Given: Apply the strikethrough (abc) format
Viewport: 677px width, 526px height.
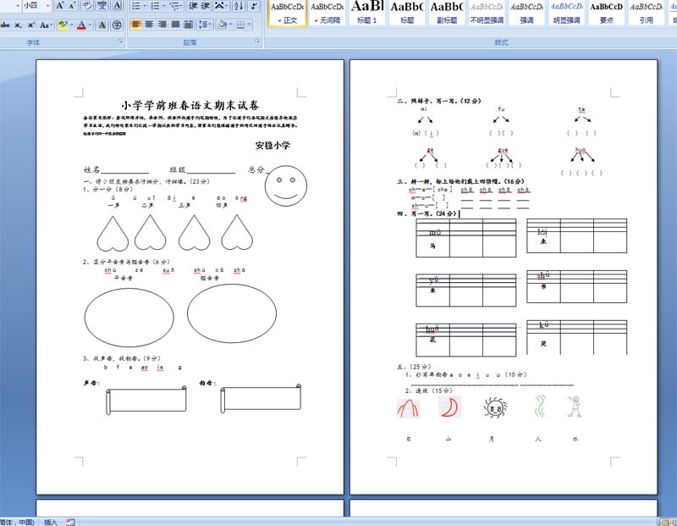Looking at the screenshot, I should point(5,25).
